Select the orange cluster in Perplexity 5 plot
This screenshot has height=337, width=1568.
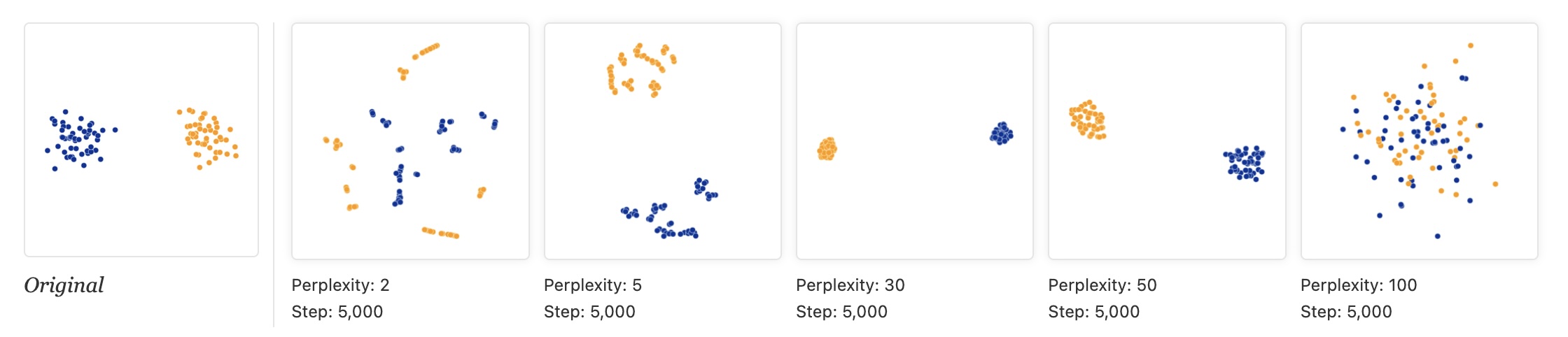point(638,70)
